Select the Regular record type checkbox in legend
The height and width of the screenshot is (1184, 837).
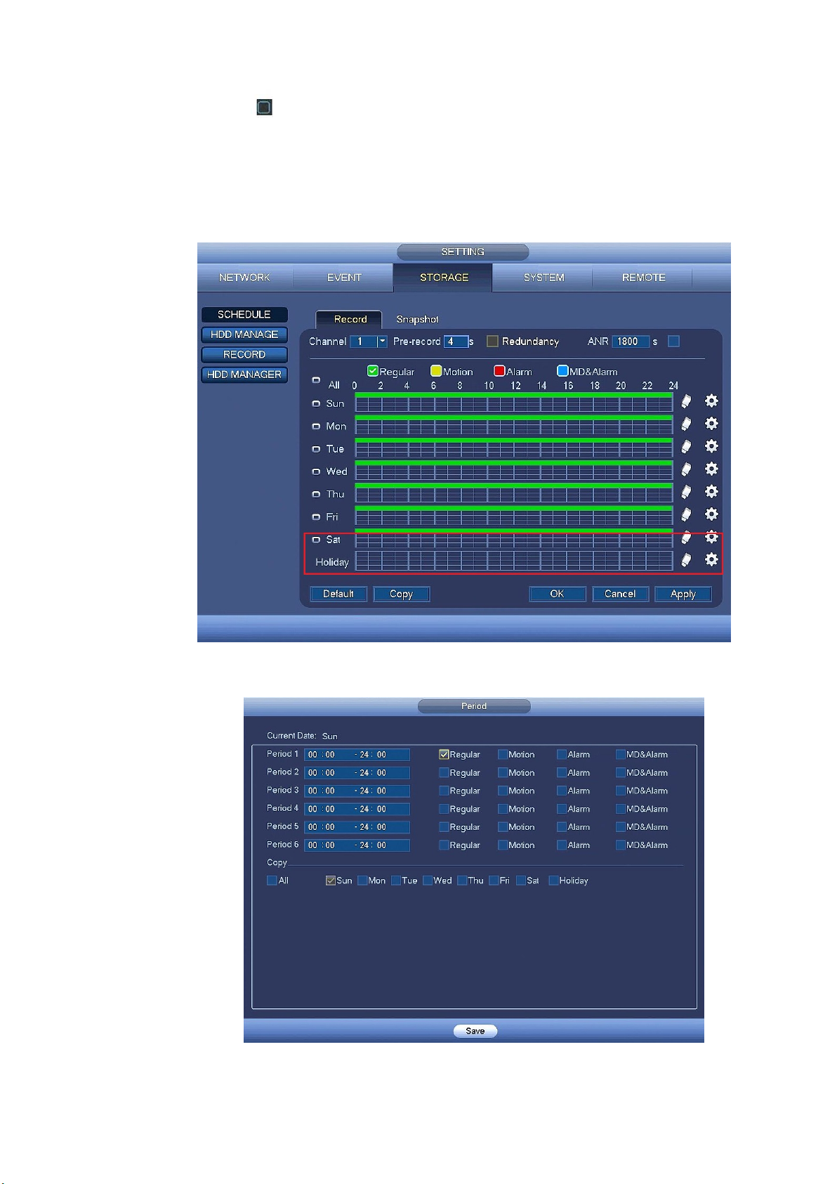pos(373,371)
